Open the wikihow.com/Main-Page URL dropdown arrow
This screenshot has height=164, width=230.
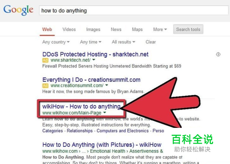[105, 112]
